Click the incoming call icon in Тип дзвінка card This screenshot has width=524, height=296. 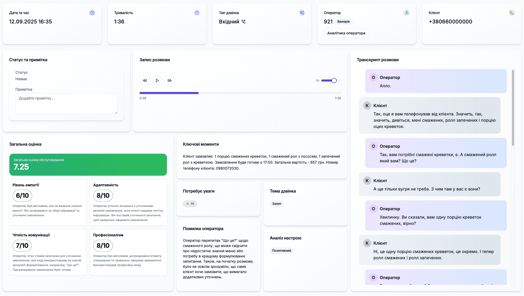click(x=302, y=13)
